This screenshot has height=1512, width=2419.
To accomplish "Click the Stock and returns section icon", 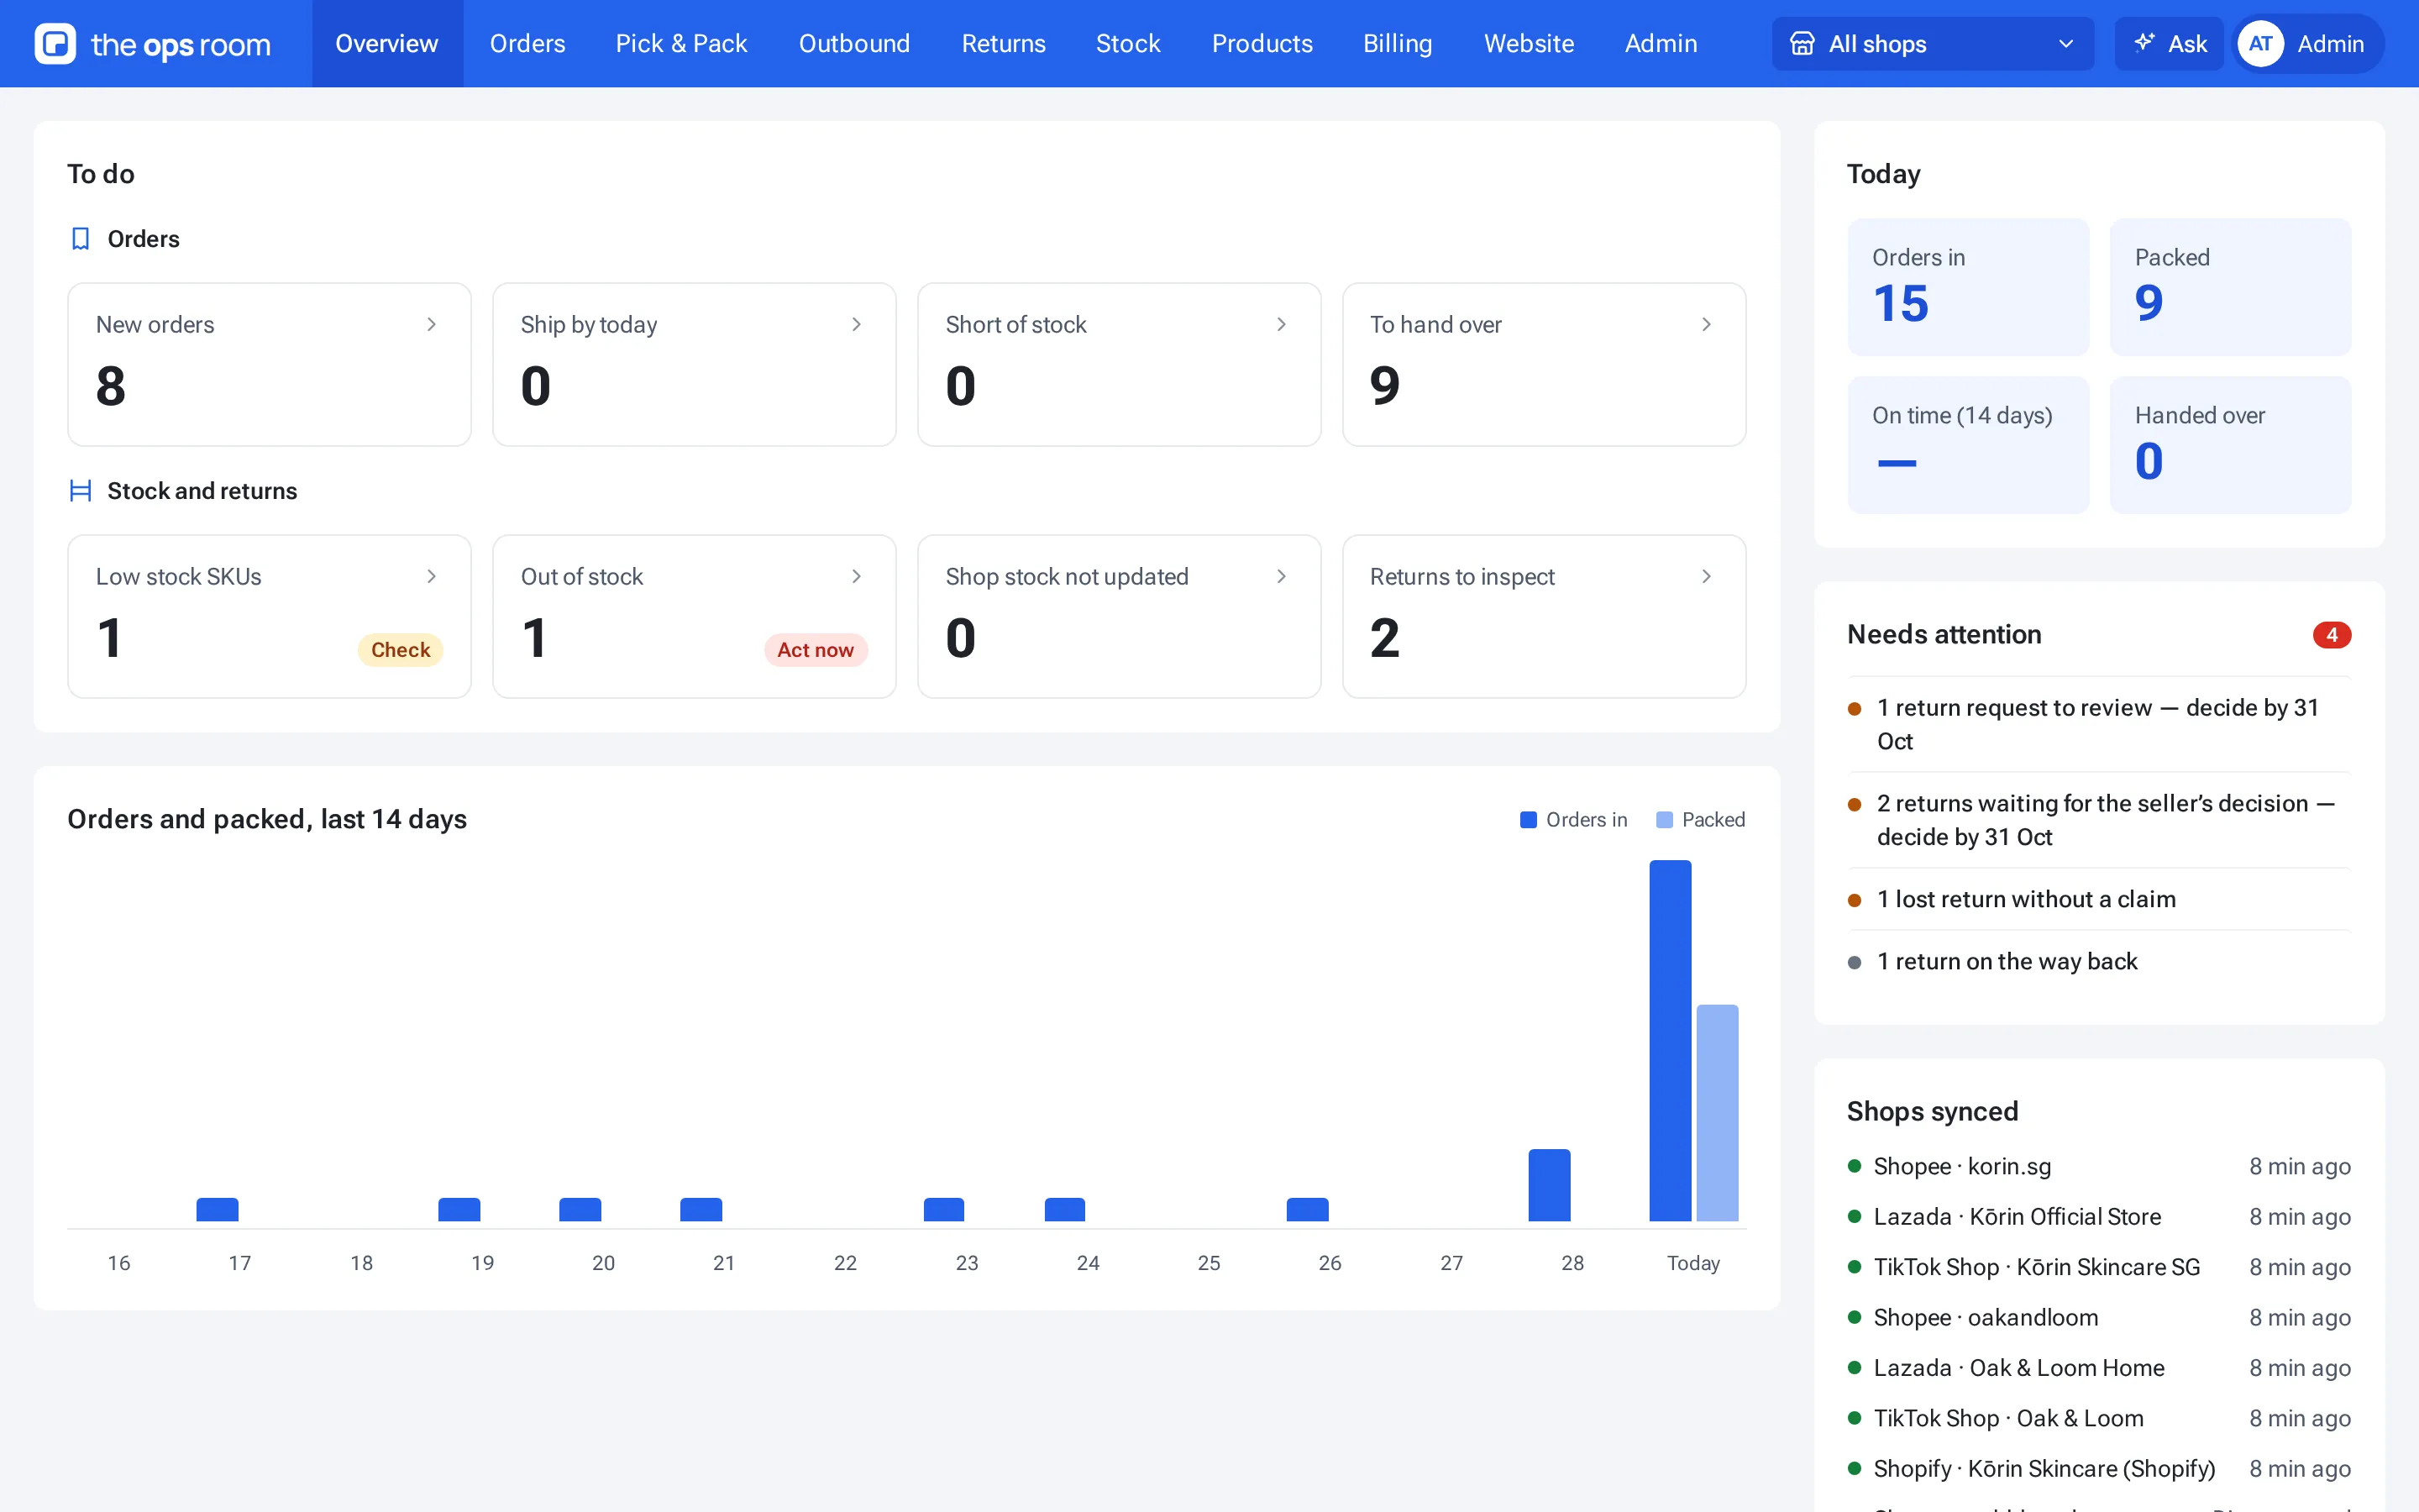I will [x=81, y=491].
